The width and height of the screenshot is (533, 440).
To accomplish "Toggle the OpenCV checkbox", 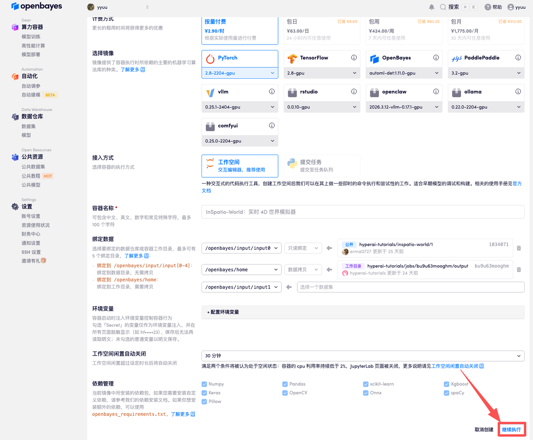I will coord(285,393).
